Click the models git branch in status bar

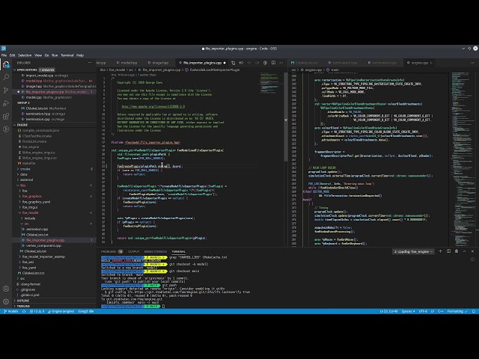11,311
